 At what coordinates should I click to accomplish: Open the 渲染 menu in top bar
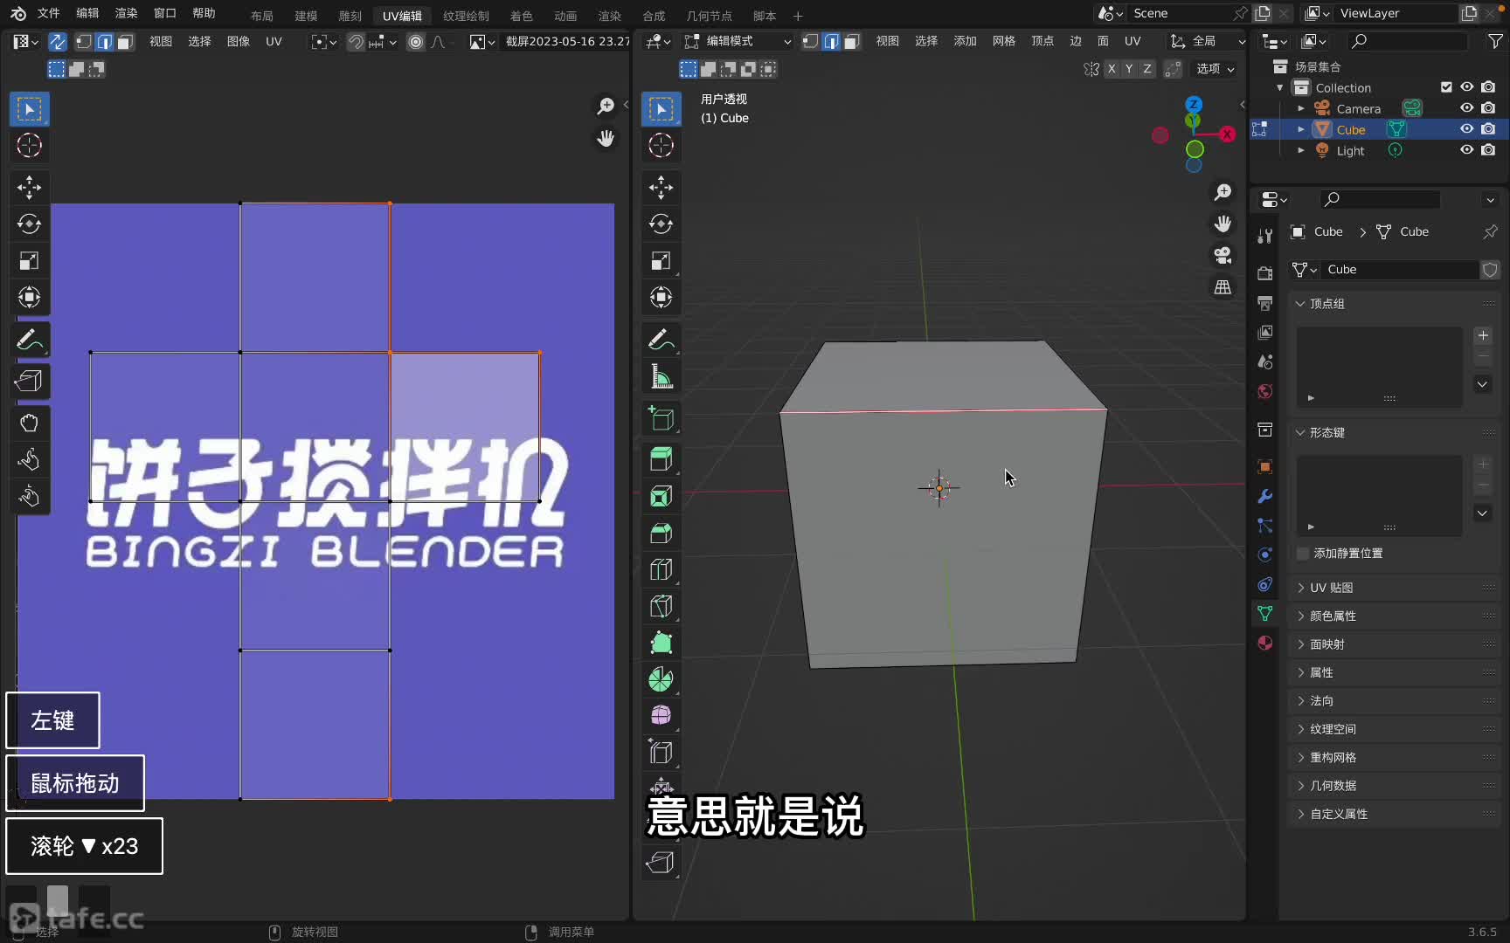coord(127,13)
